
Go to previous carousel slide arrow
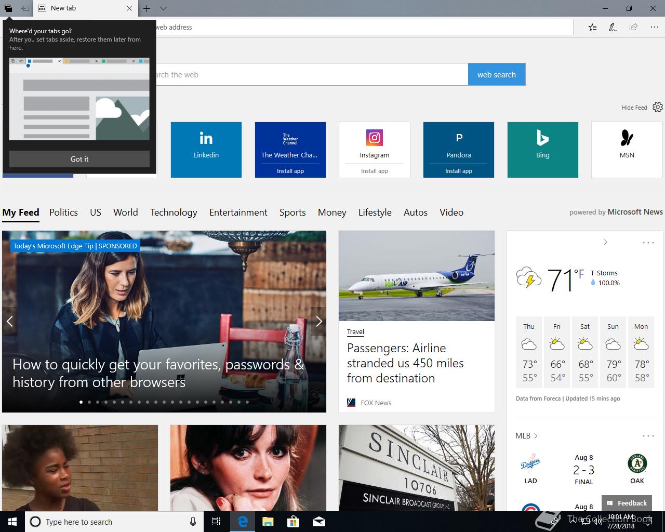click(9, 322)
